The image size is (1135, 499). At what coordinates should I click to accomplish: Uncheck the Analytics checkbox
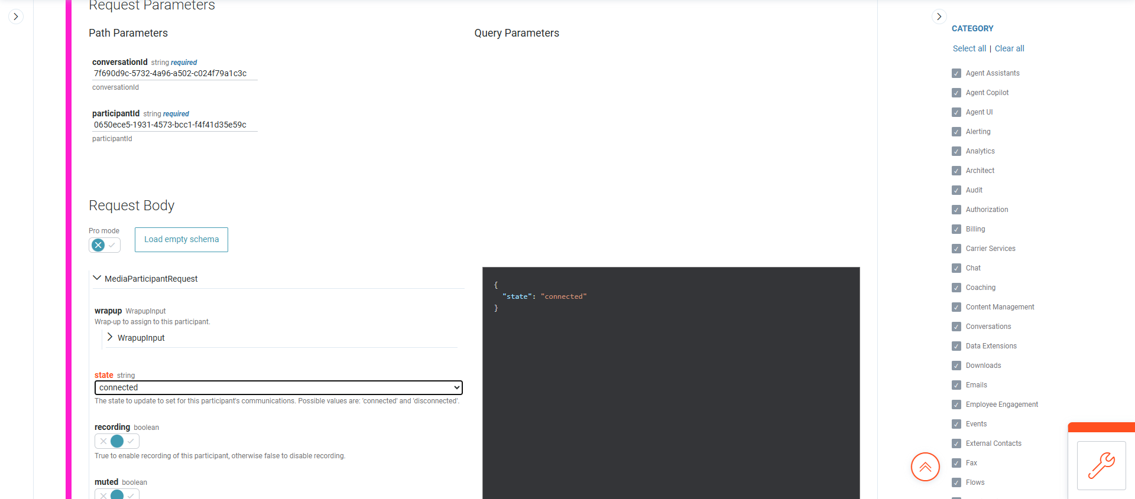click(956, 151)
